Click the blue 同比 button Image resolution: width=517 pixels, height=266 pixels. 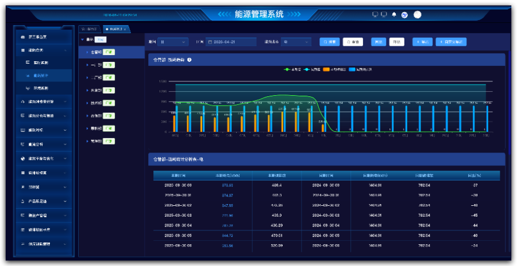click(x=379, y=42)
